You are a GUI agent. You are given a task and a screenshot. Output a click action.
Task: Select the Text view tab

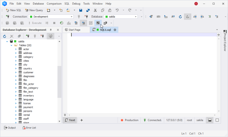point(70,120)
